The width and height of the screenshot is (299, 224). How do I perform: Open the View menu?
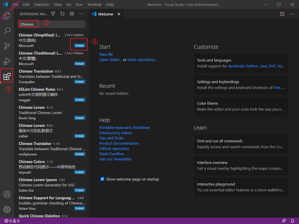click(x=58, y=5)
